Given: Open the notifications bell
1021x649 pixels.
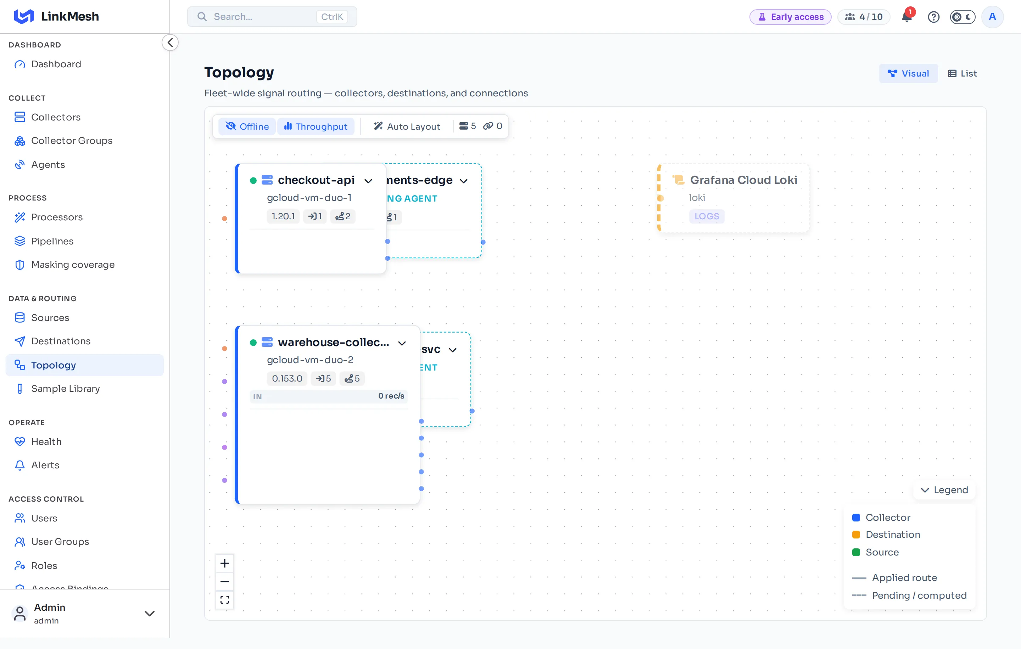Looking at the screenshot, I should [x=906, y=17].
